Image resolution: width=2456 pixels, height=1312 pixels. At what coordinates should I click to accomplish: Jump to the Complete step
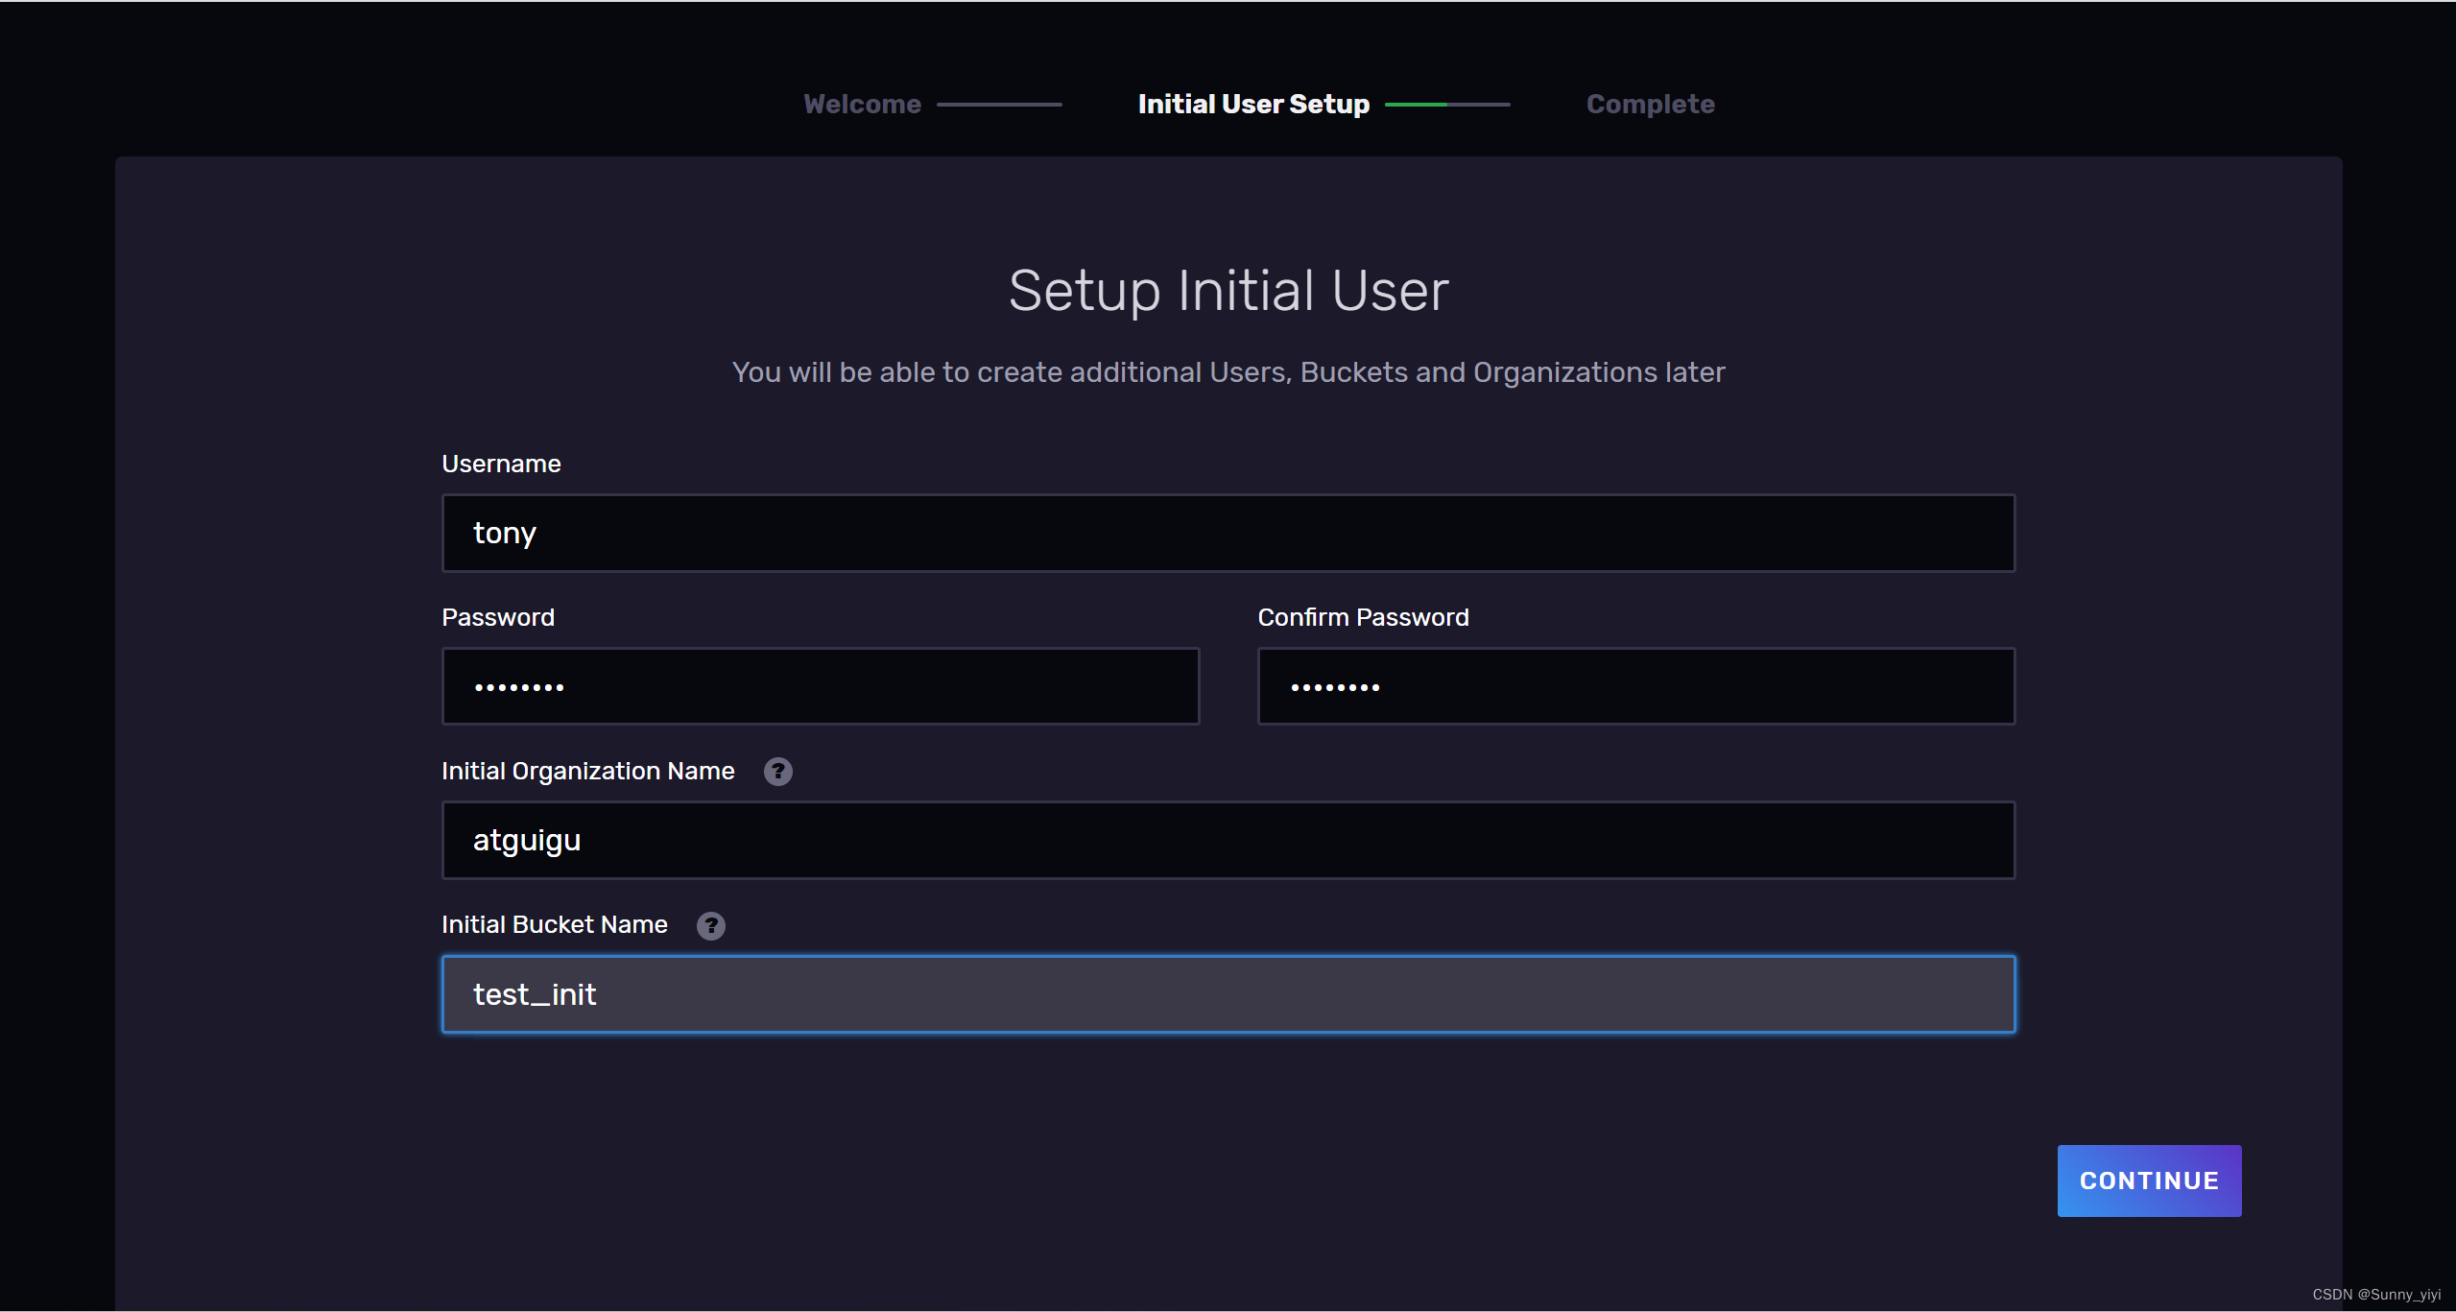(1650, 104)
